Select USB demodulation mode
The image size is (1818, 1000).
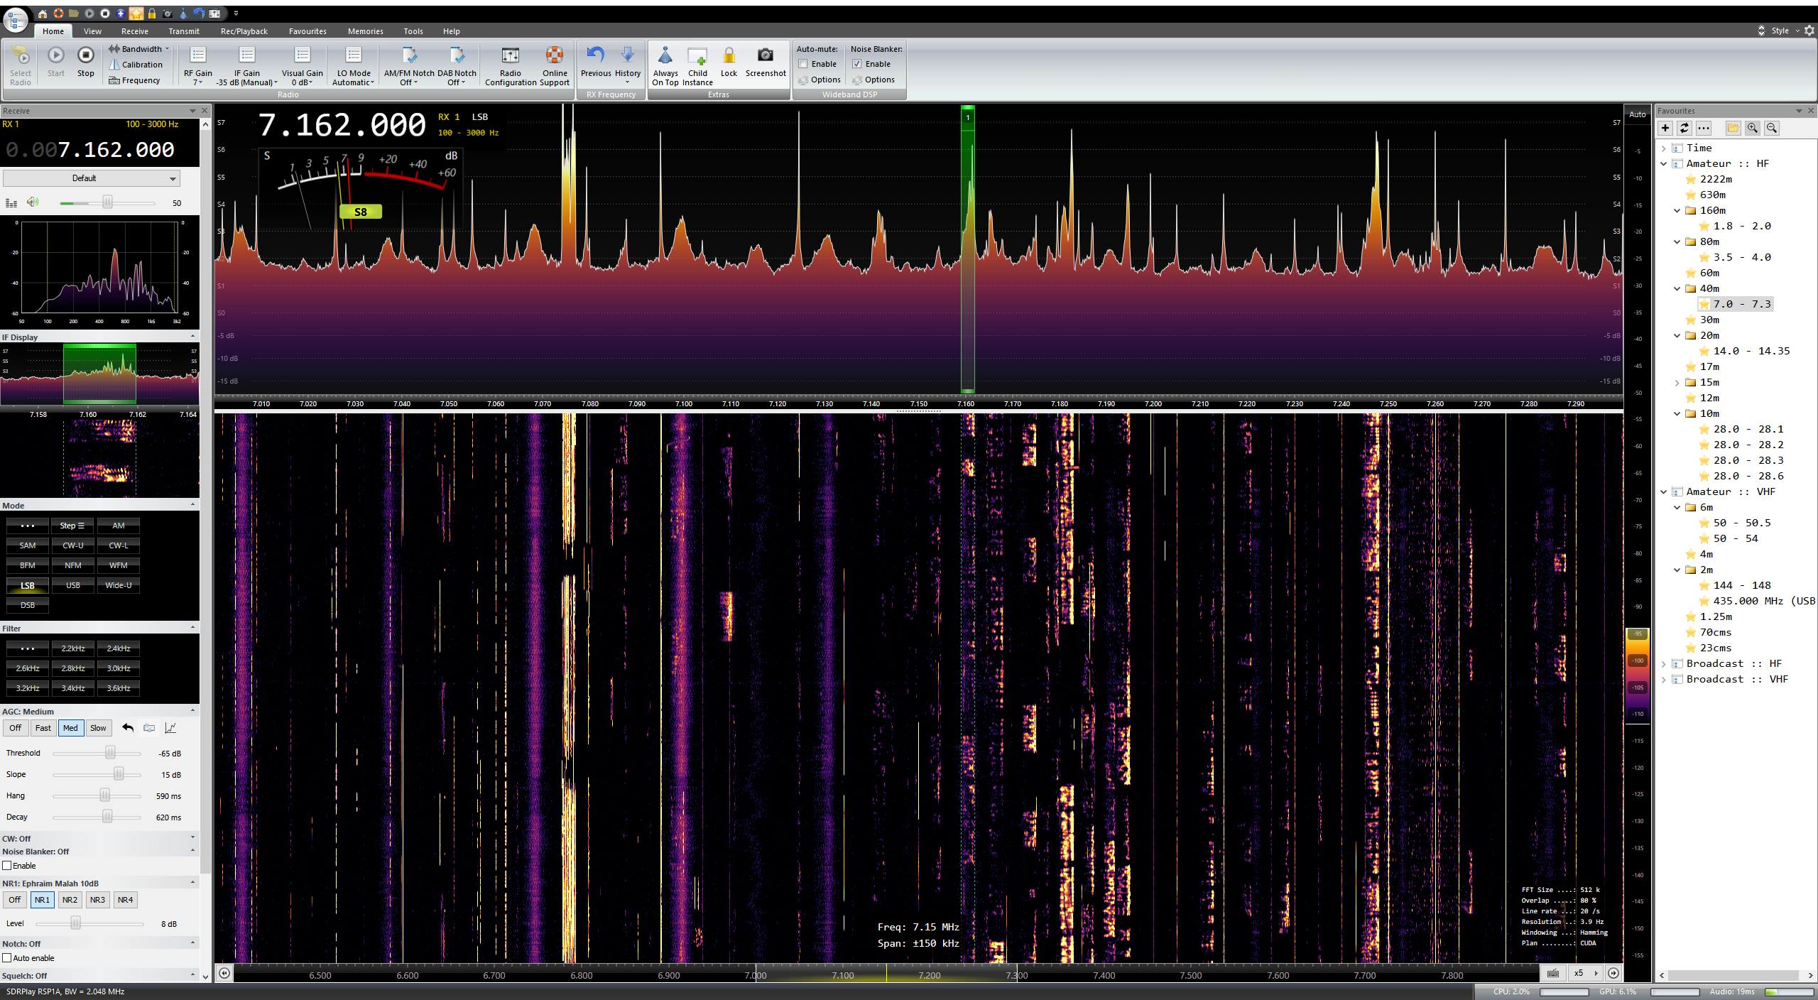(72, 585)
